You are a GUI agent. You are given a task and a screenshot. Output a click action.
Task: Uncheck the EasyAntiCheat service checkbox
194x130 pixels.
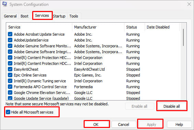[x=10, y=69]
